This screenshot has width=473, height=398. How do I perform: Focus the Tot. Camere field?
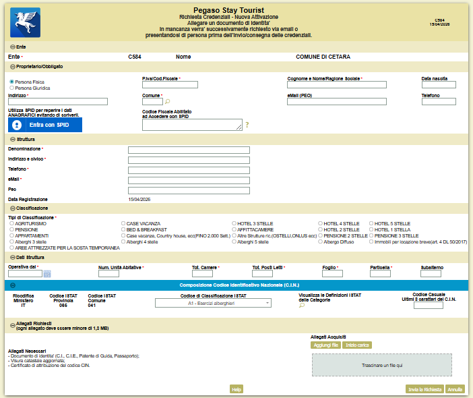[x=202, y=274]
